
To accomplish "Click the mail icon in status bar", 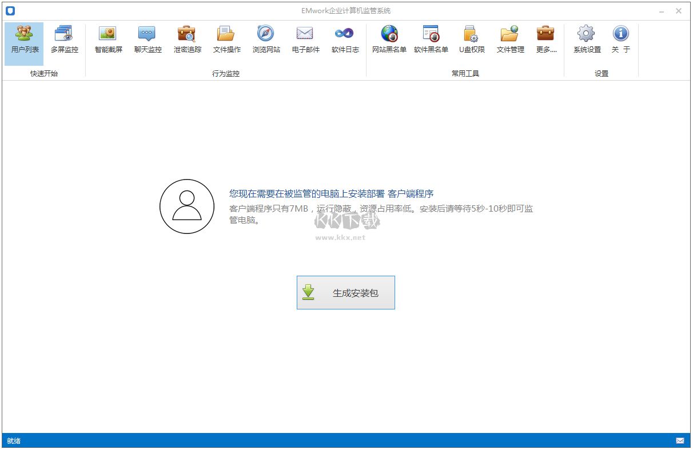I will [680, 441].
